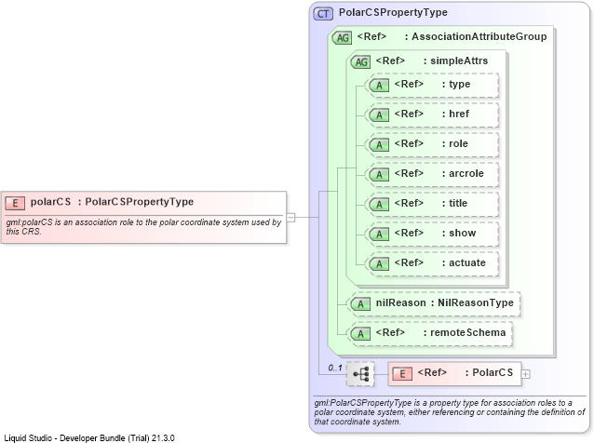Click the A icon of title attribute

(x=379, y=205)
